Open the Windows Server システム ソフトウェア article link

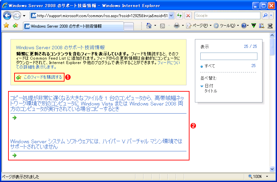(96, 144)
